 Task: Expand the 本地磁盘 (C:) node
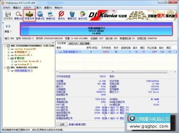coord(8,52)
